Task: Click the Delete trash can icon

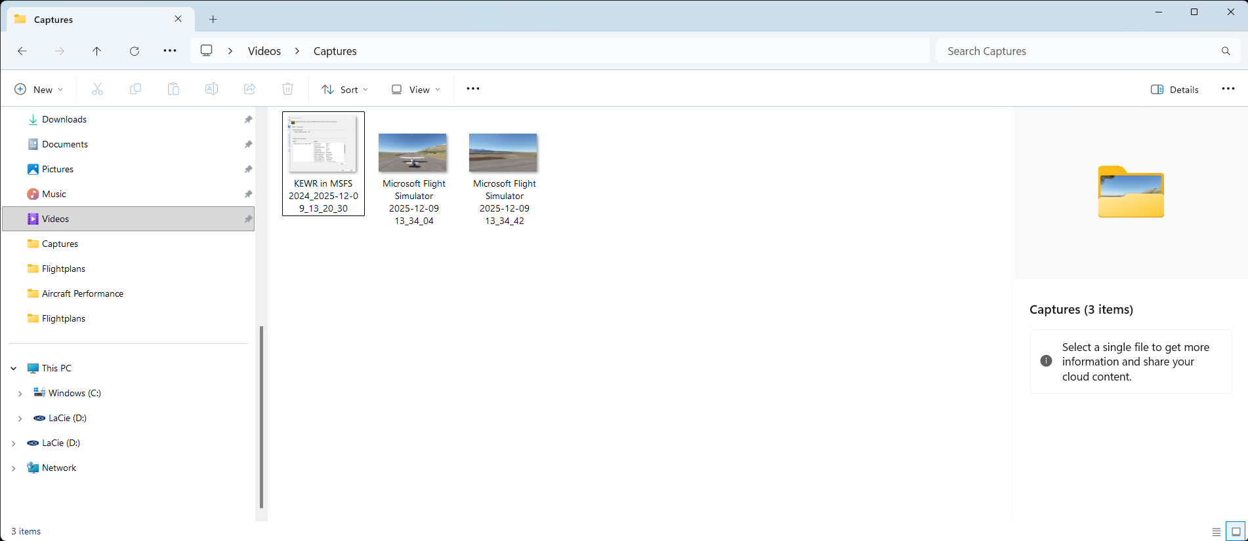Action: click(287, 89)
